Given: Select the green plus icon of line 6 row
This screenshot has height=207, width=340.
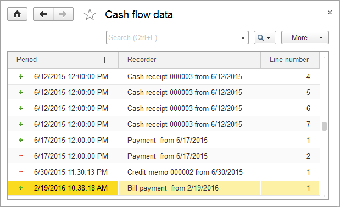Looking at the screenshot, I should 21,108.
